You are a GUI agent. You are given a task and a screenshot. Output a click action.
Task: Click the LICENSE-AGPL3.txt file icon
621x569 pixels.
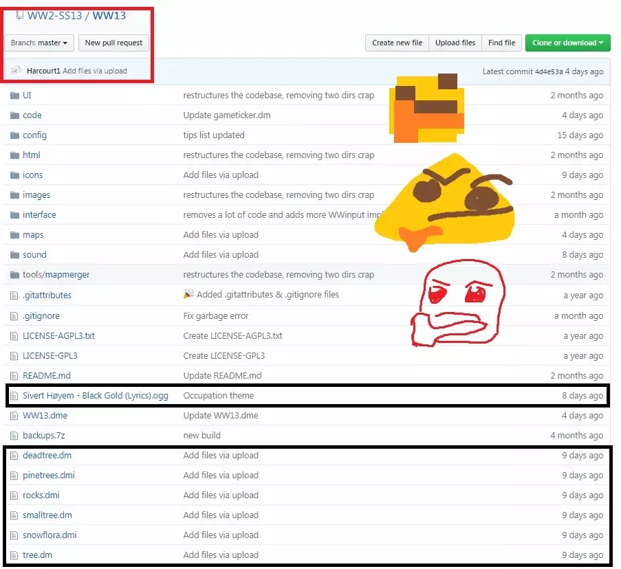(x=14, y=336)
